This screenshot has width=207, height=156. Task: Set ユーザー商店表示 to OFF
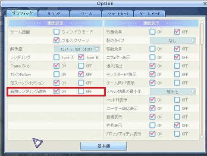coord(177,108)
